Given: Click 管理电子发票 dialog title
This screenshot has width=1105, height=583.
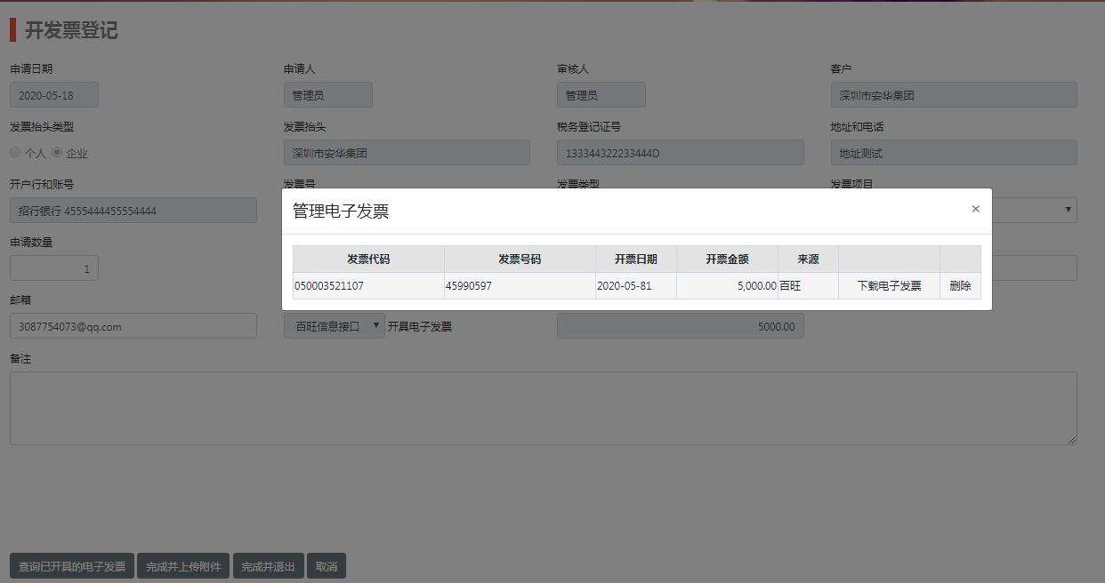Looking at the screenshot, I should (x=341, y=211).
